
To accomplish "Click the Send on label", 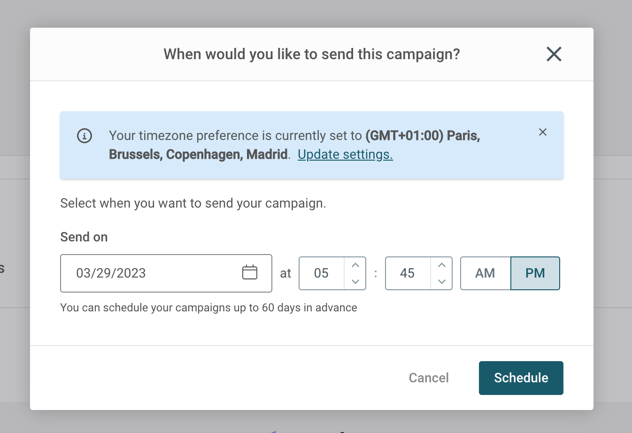I will point(84,237).
